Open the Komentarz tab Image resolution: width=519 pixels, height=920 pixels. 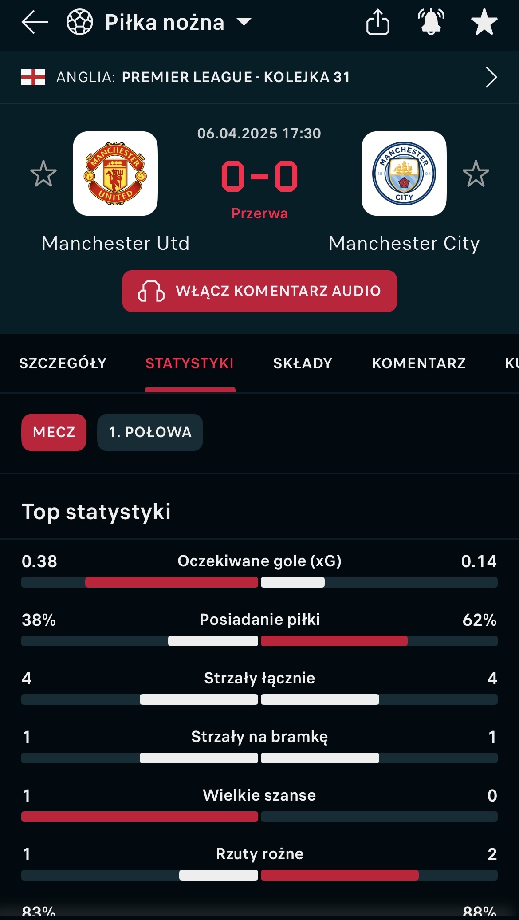pyautogui.click(x=419, y=363)
